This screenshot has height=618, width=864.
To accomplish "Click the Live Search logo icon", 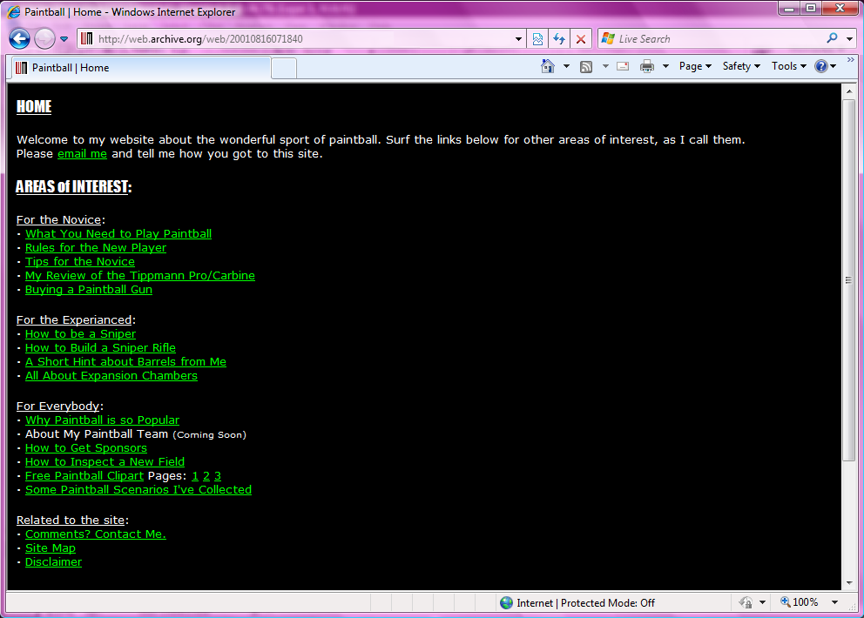I will click(608, 38).
